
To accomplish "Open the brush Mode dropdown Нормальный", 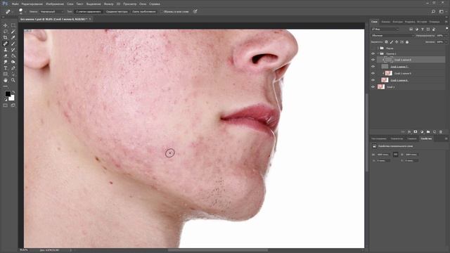I will point(51,12).
